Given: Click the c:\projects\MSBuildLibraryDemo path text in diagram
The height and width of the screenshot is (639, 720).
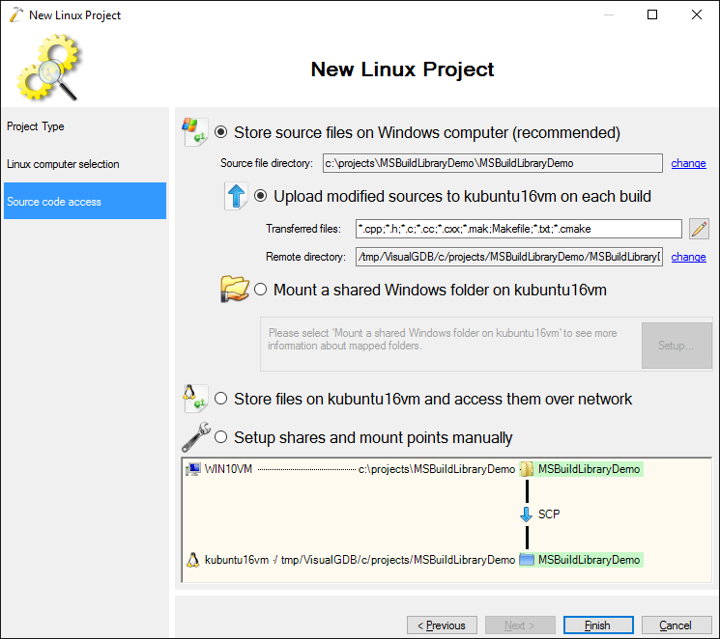Looking at the screenshot, I should click(437, 469).
